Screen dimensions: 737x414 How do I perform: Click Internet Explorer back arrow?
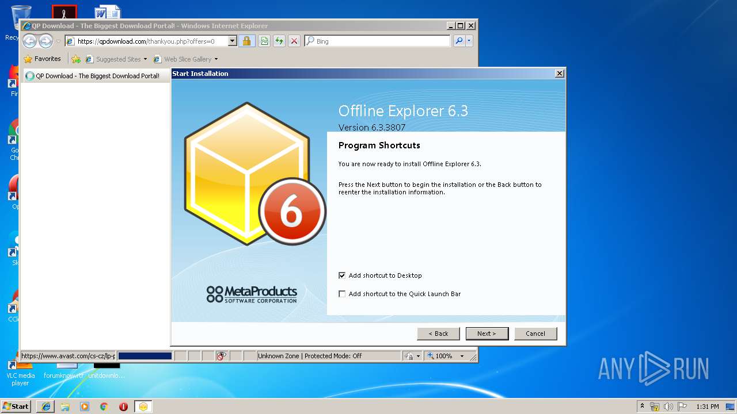pyautogui.click(x=30, y=41)
